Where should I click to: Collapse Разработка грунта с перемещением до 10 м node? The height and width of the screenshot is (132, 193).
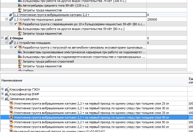click(x=11, y=24)
